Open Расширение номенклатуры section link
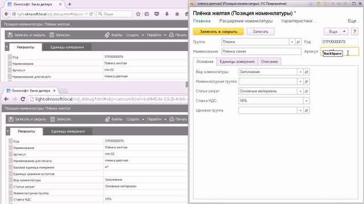 click(246, 21)
